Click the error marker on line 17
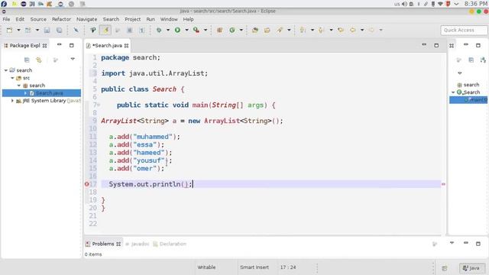Viewport: 489px width, 275px height. [87, 184]
